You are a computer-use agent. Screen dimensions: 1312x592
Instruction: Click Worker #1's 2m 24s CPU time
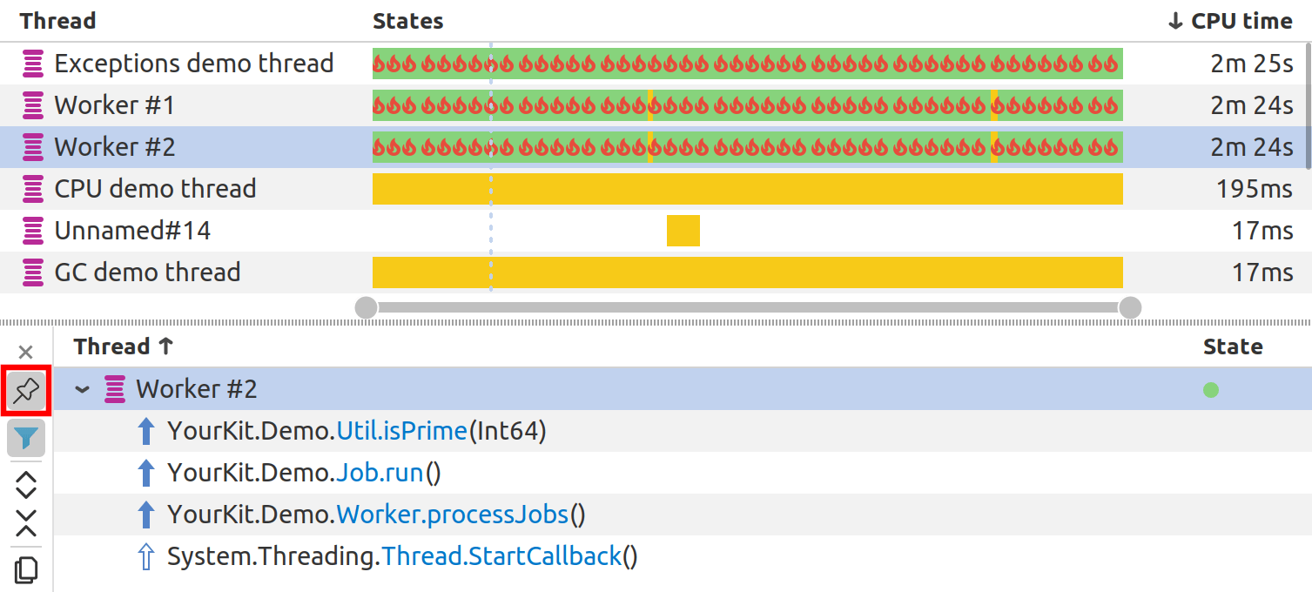click(1252, 105)
